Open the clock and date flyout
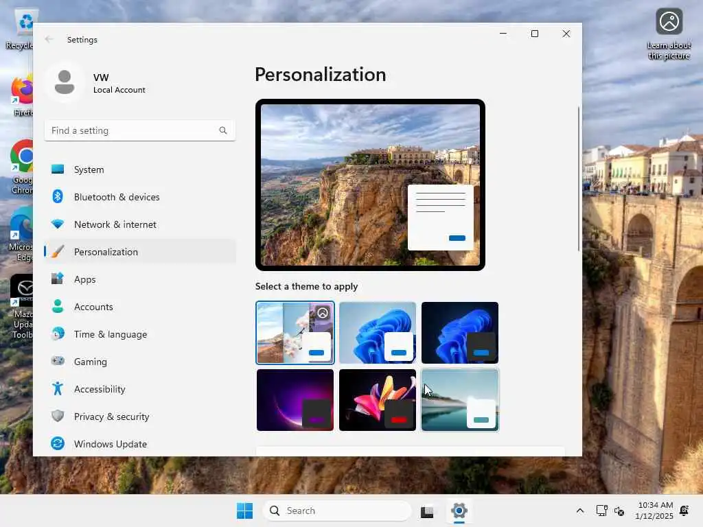 coord(654,511)
